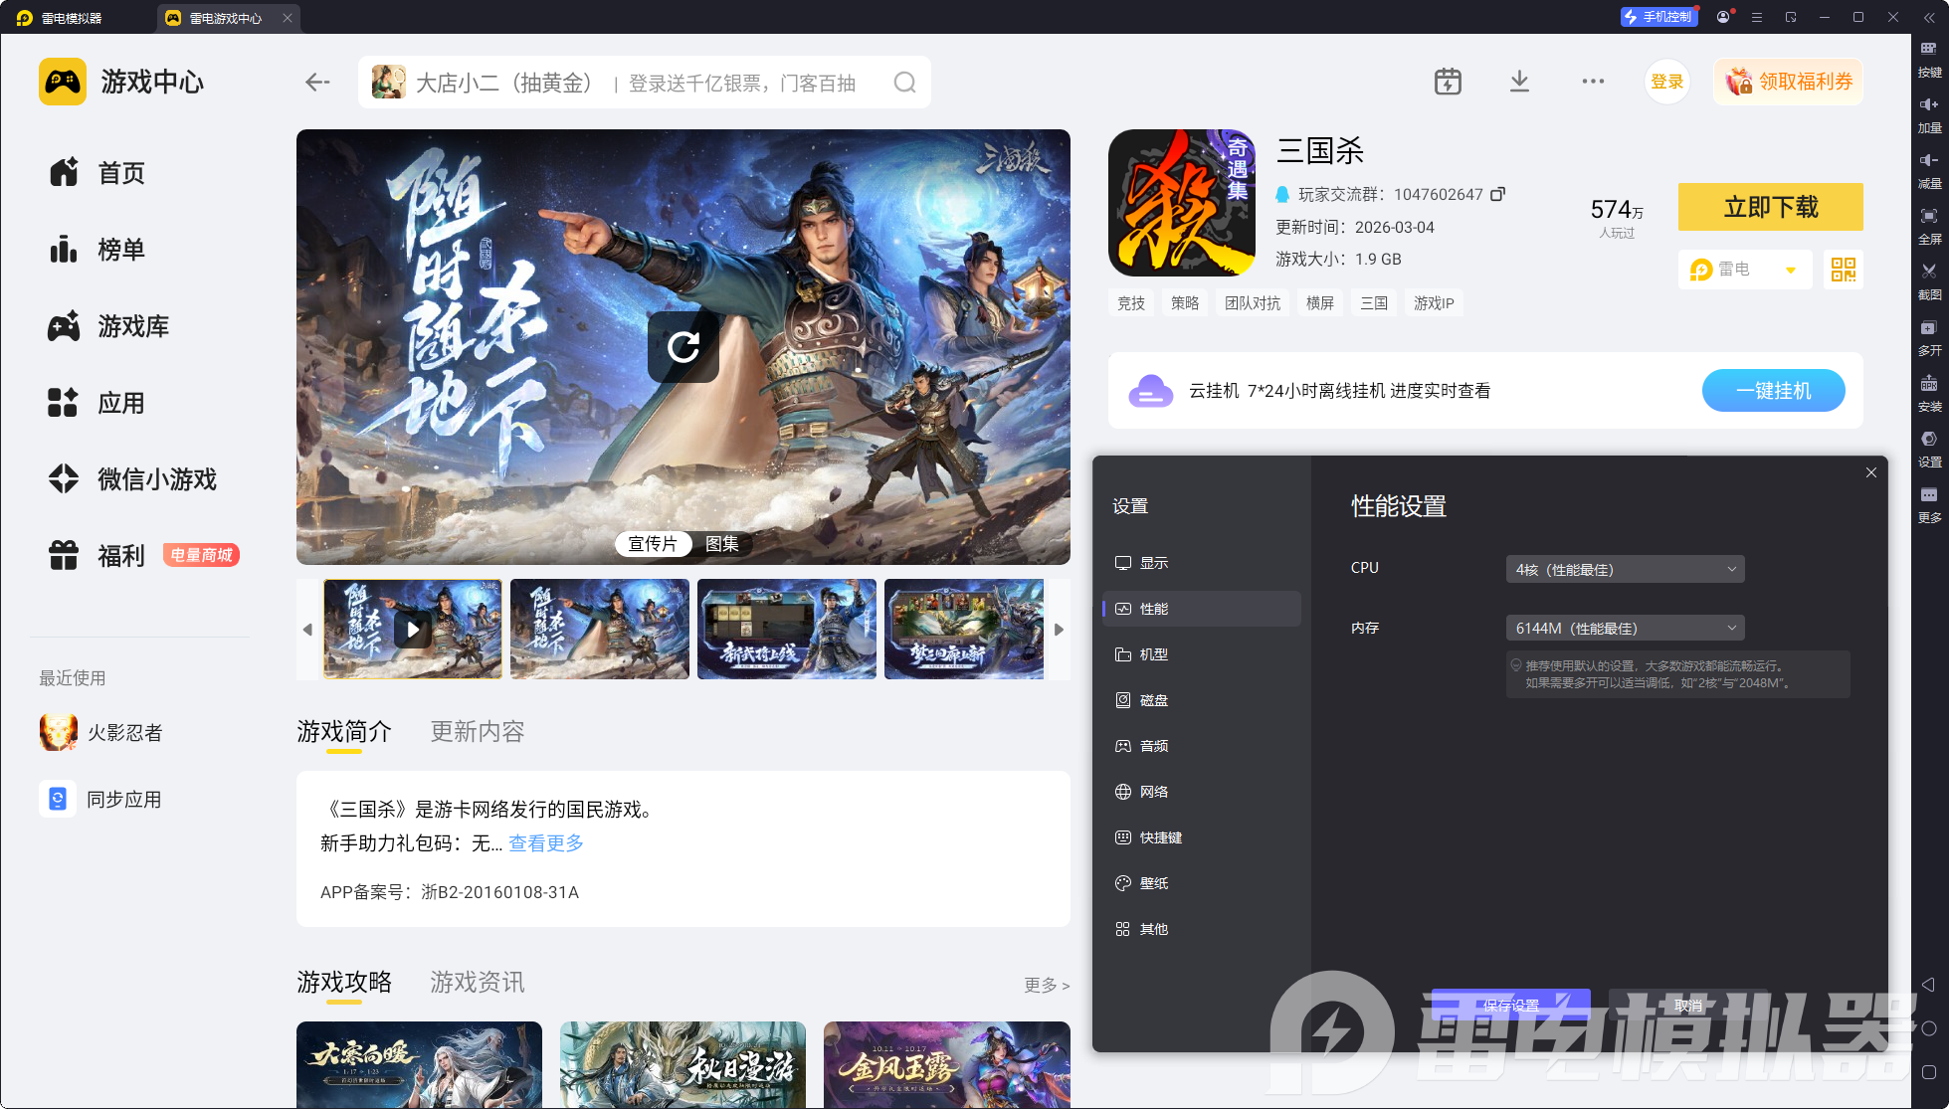Switch media toggle to 图集
Screen dimensions: 1949x1109
point(722,544)
